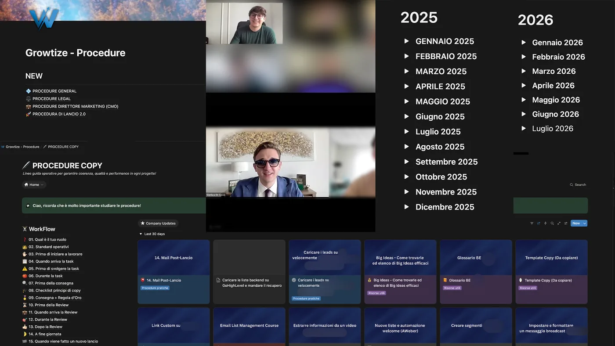This screenshot has height=346, width=615.
Task: Click the PROCEDURE COPY breadcrumb
Action: [x=61, y=147]
